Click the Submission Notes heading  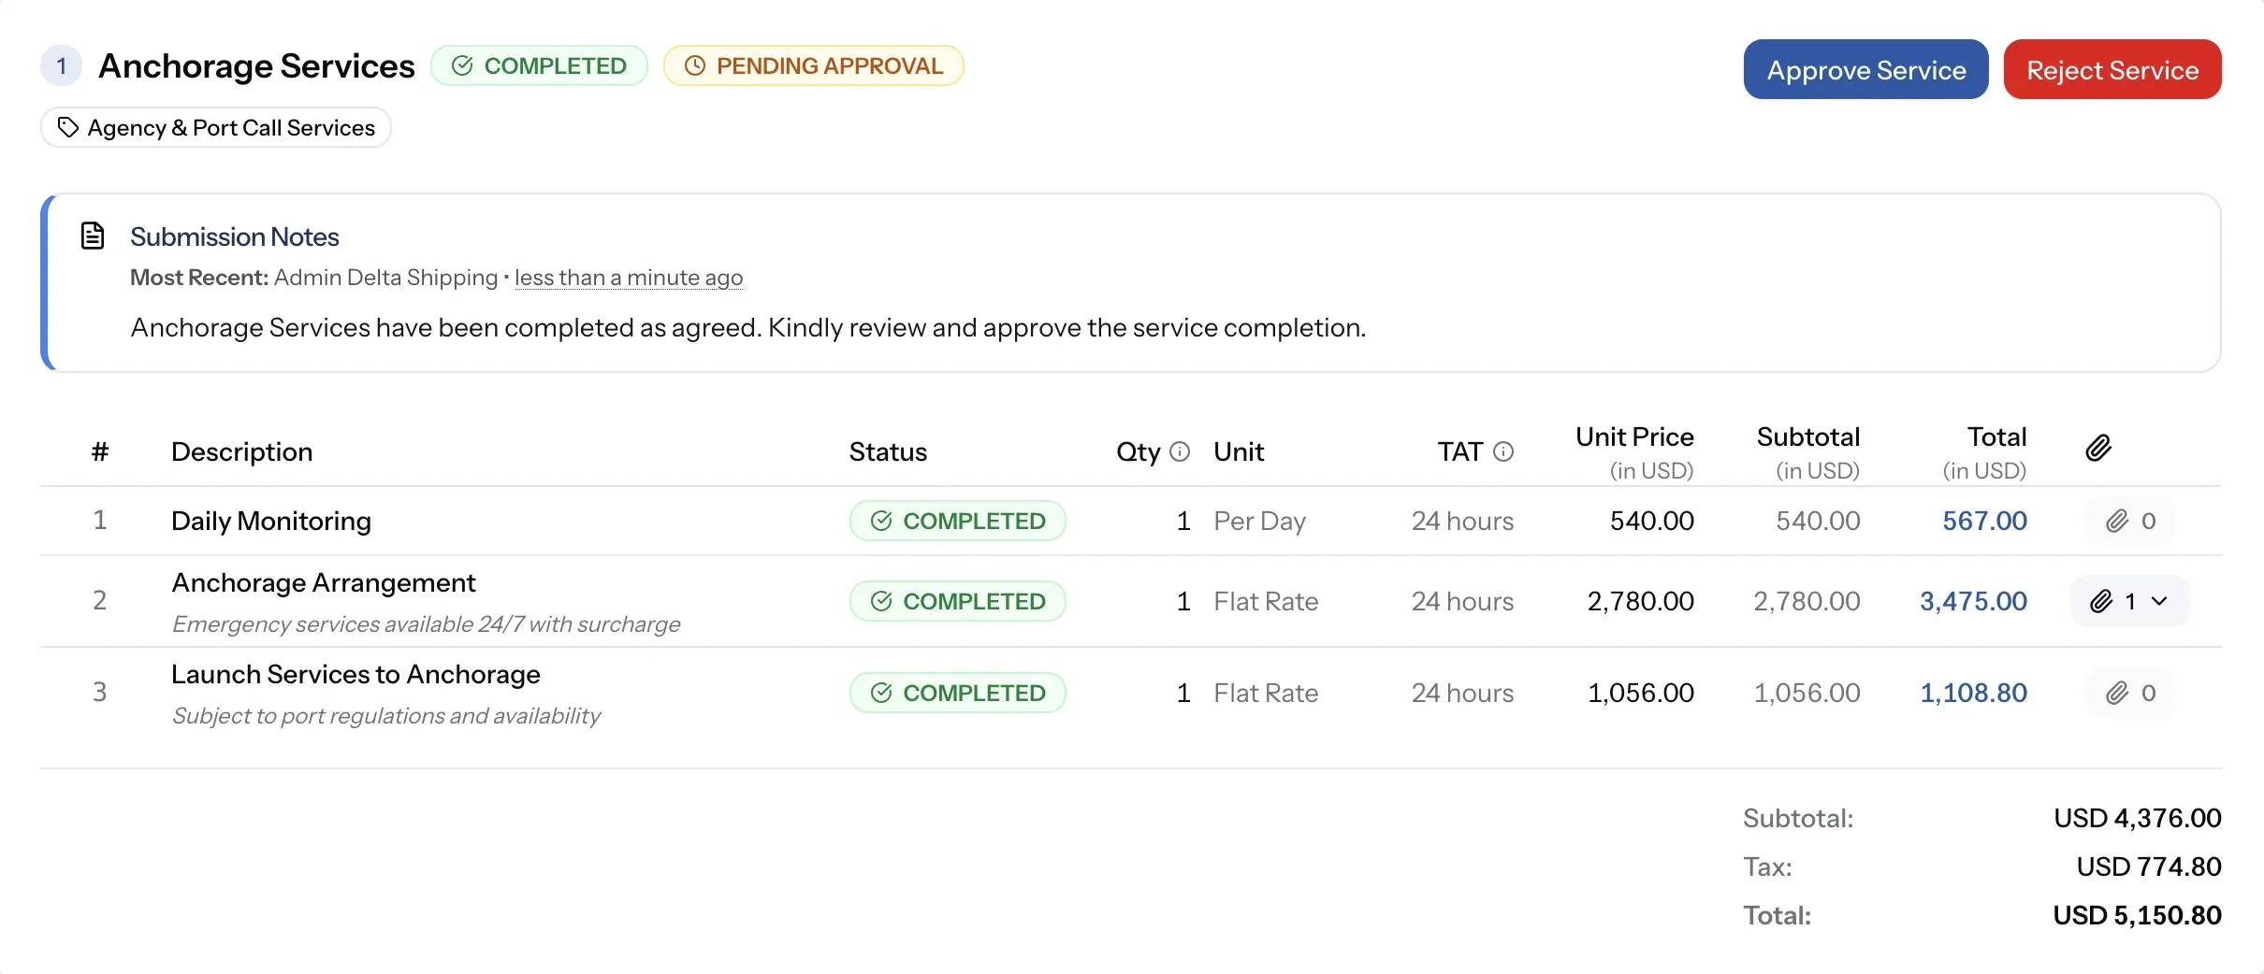[234, 236]
